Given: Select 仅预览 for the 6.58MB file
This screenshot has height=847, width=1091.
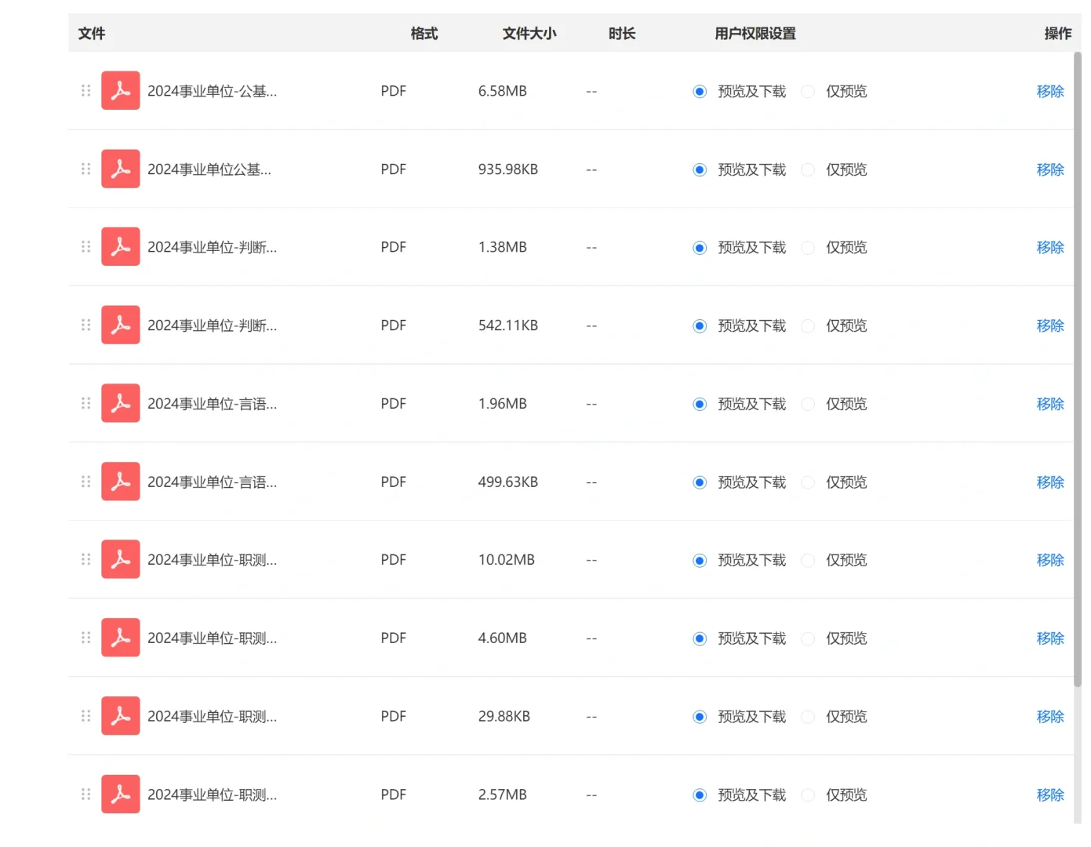Looking at the screenshot, I should (x=808, y=92).
